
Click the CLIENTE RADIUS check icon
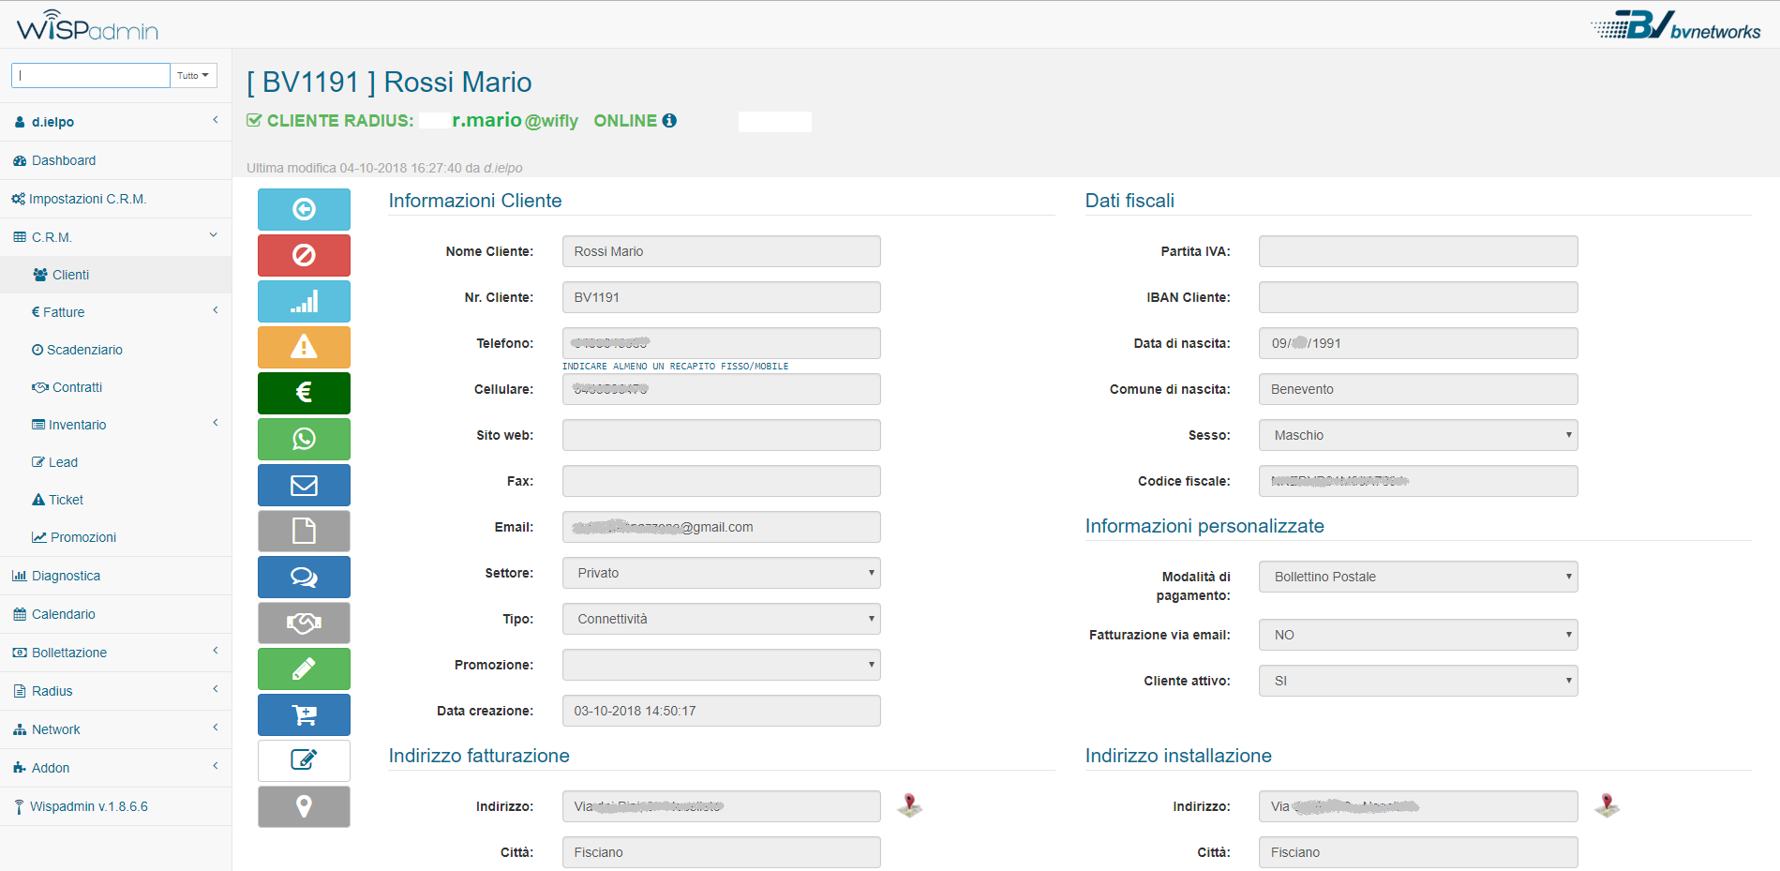254,120
